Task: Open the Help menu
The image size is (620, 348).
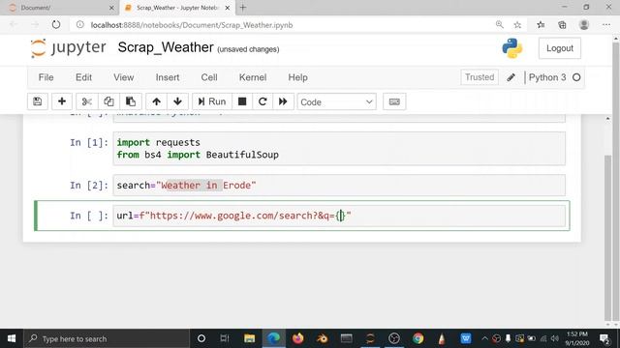Action: pos(297,77)
